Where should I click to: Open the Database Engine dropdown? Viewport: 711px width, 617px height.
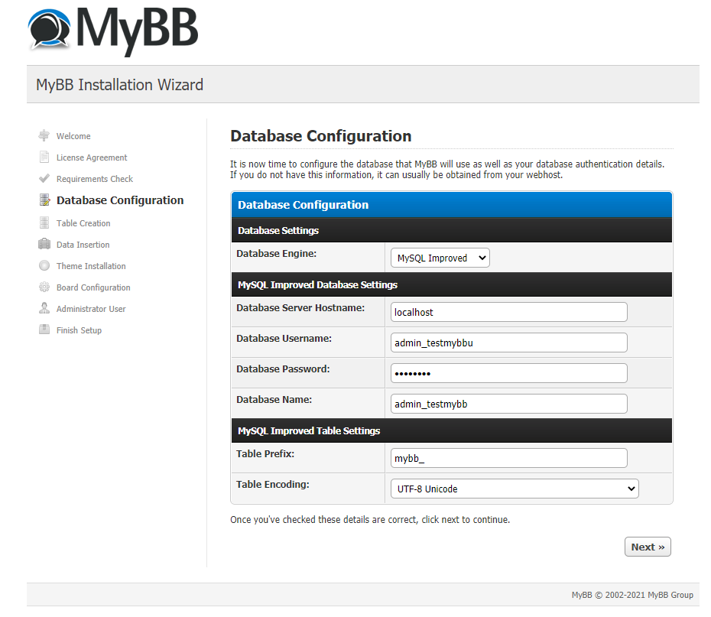click(x=440, y=258)
